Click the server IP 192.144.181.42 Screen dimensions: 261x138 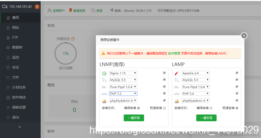(x=21, y=7)
